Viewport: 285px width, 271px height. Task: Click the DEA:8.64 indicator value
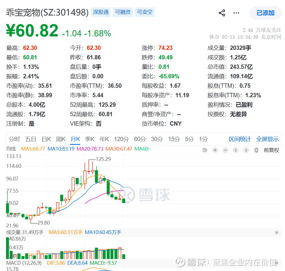77,263
